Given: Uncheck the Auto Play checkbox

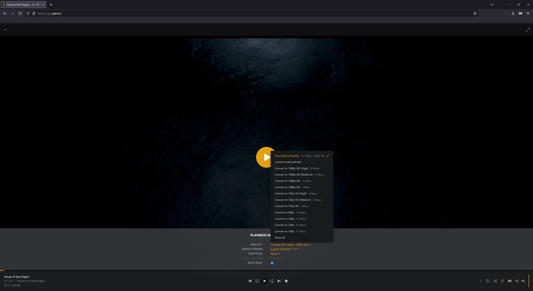Looking at the screenshot, I should 272,263.
